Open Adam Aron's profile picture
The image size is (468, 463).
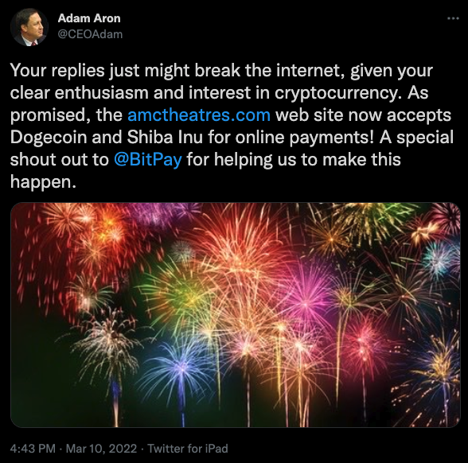pos(29,27)
